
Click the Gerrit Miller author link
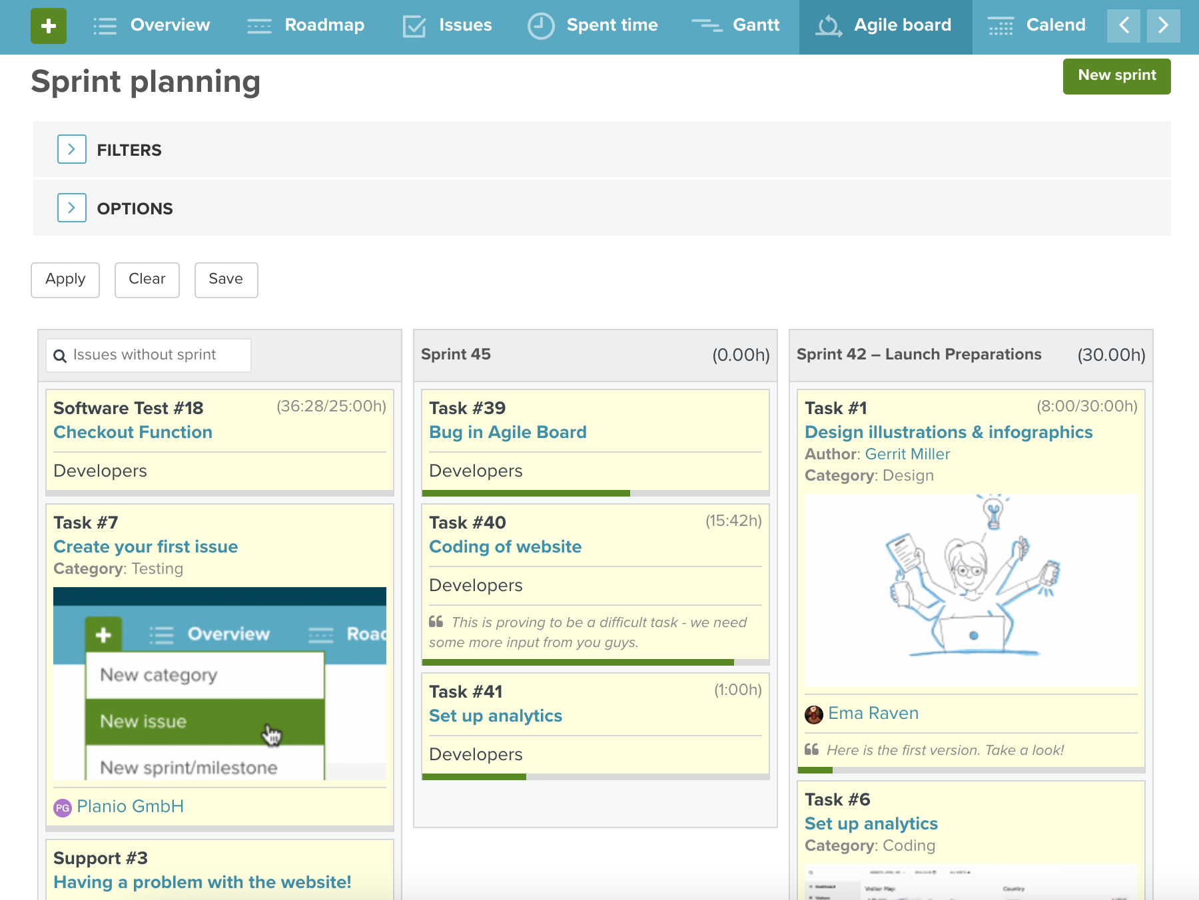(x=908, y=454)
